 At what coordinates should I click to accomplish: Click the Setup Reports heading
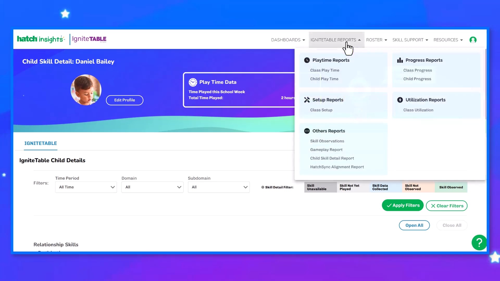point(328,100)
